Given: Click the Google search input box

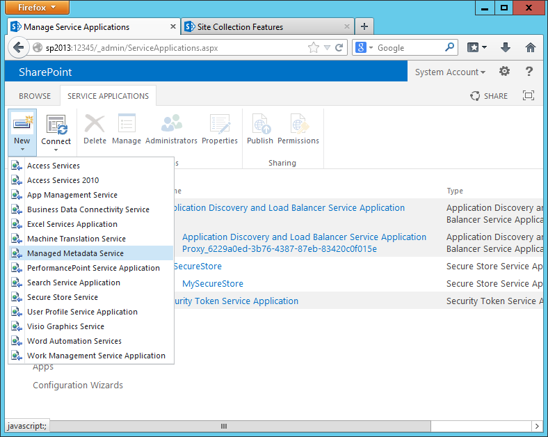Looking at the screenshot, I should point(409,47).
